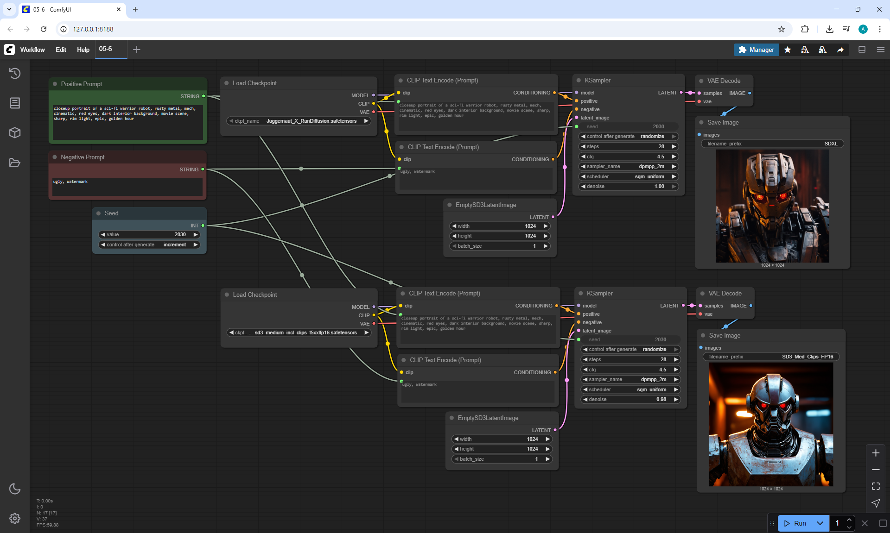This screenshot has width=890, height=533.
Task: Toggle dark theme moon icon
Action: tap(15, 489)
